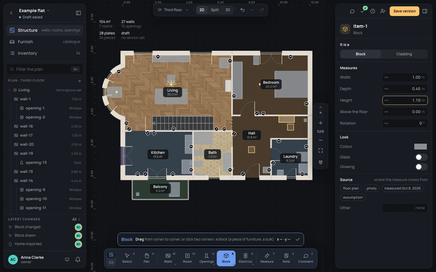Open the Inventory section
Viewport: 436px width, 272px height.
point(45,53)
